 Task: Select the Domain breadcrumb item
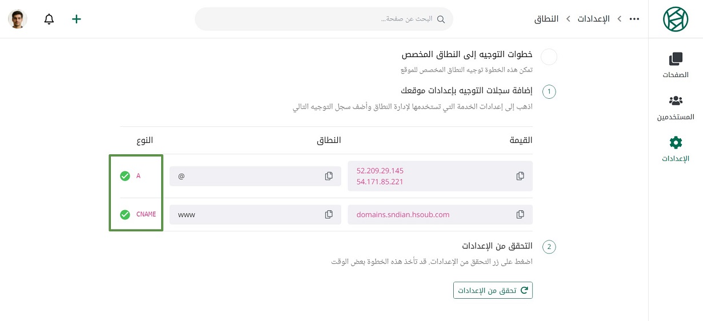point(546,19)
